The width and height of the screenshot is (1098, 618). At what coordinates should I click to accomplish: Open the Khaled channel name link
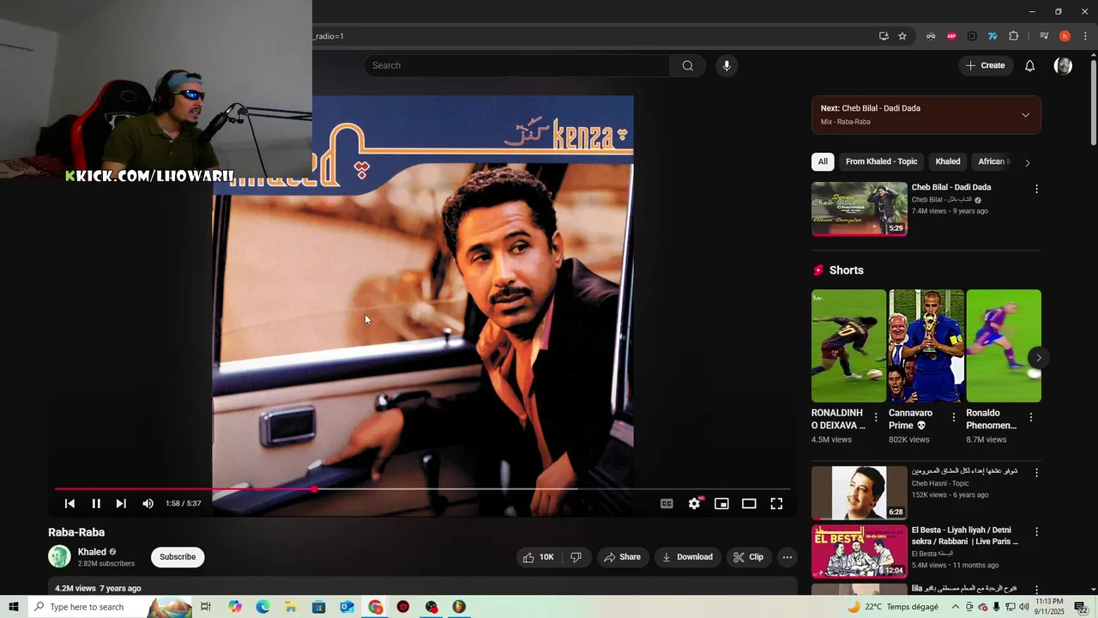92,552
